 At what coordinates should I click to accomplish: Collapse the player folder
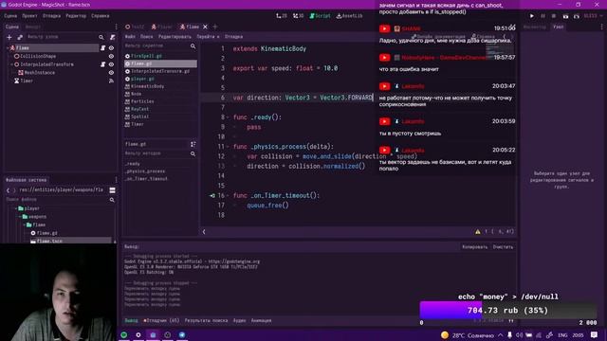pos(16,208)
